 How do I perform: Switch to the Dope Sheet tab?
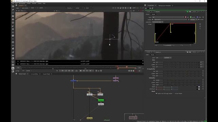46,74
